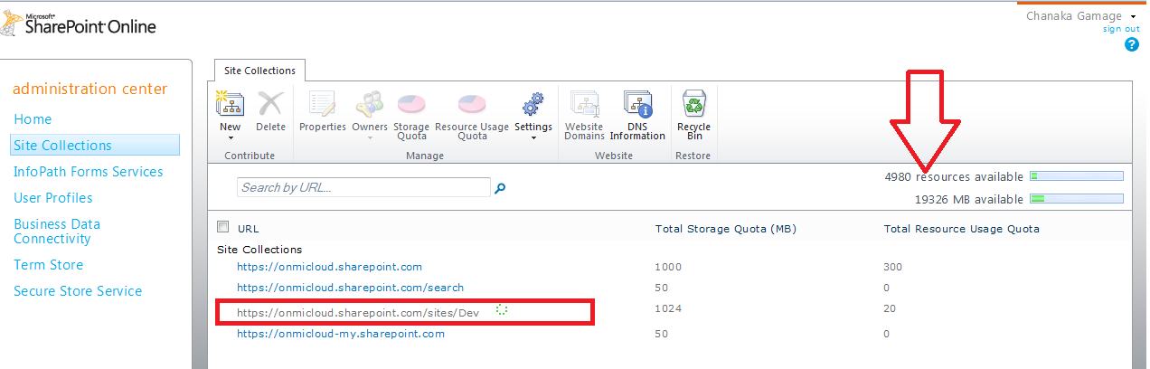Click the Total Resource Usage Quota header
Image resolution: width=1150 pixels, height=369 pixels.
[962, 229]
